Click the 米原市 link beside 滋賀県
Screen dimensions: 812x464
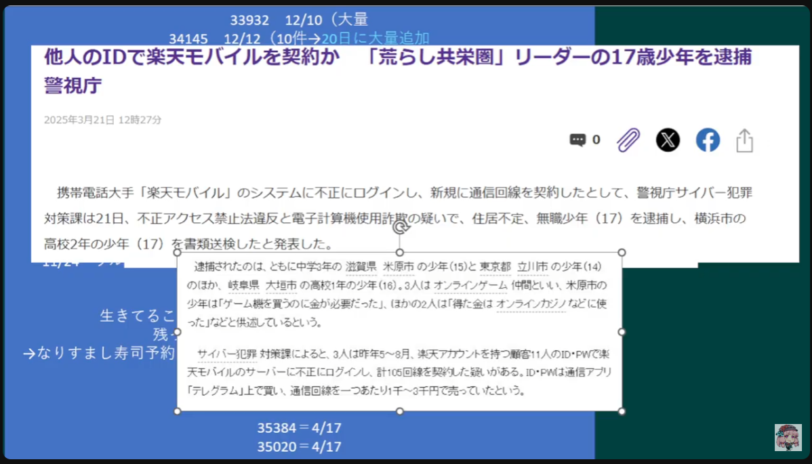[x=399, y=267]
